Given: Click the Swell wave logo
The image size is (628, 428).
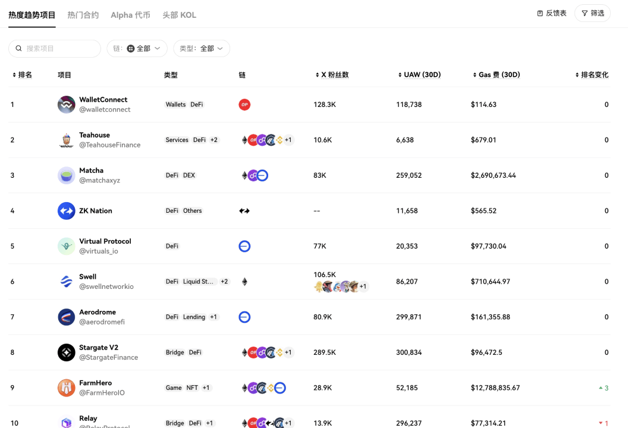Looking at the screenshot, I should 66,281.
